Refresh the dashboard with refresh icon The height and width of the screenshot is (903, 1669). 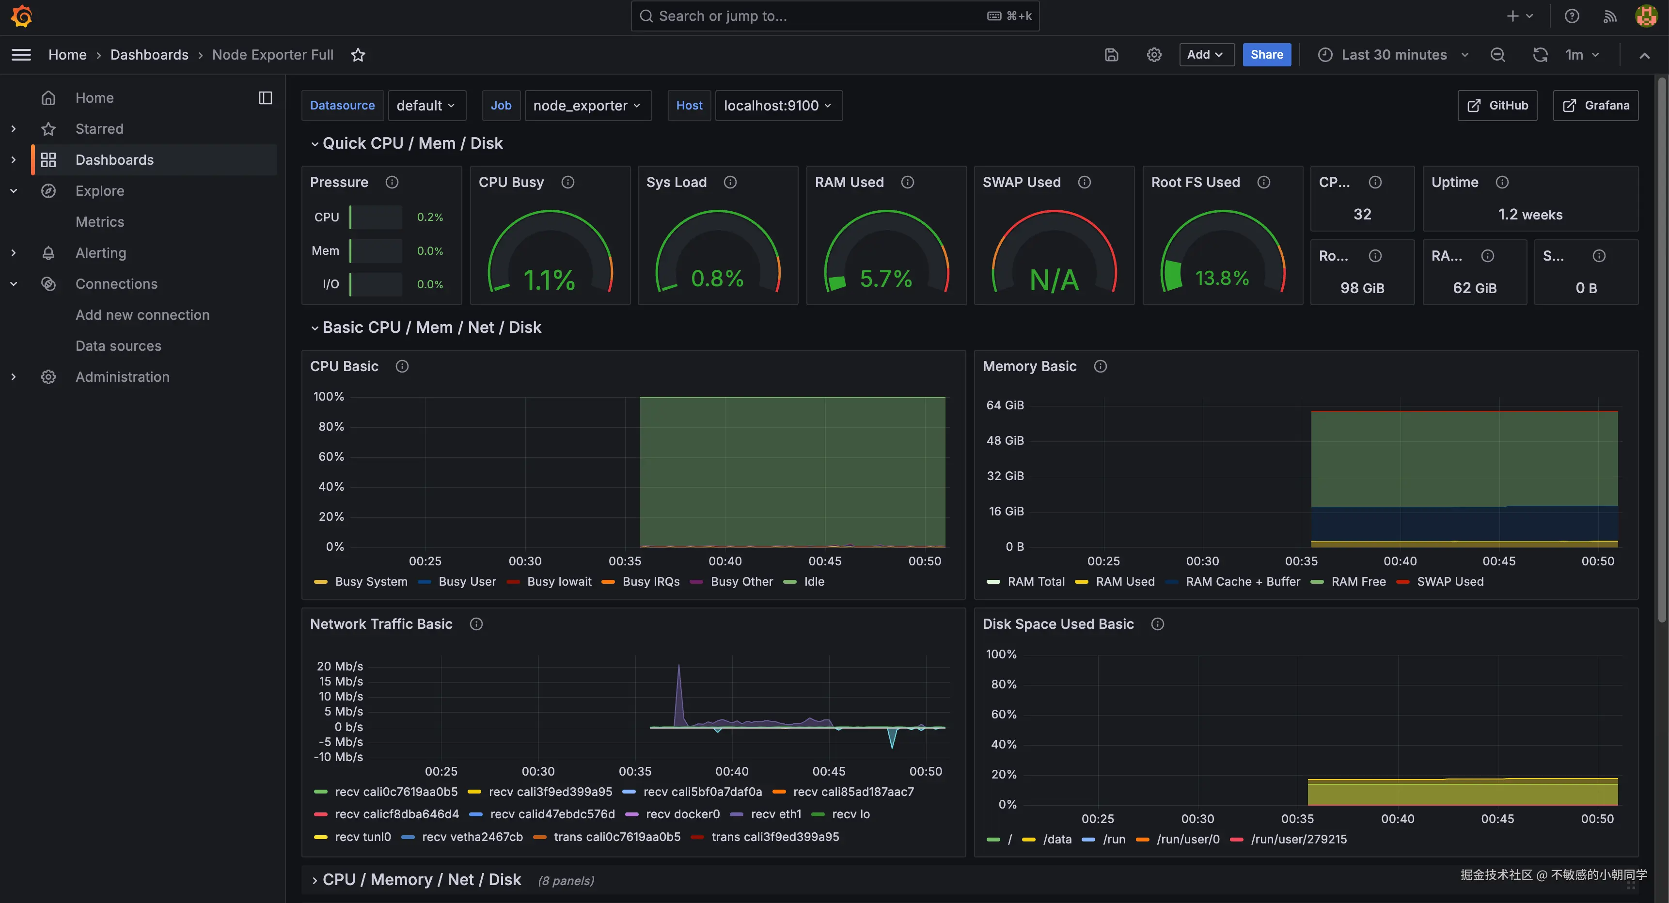click(x=1540, y=55)
